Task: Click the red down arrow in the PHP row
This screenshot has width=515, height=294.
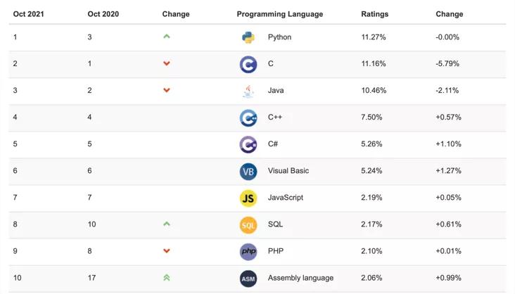Action: tap(167, 251)
